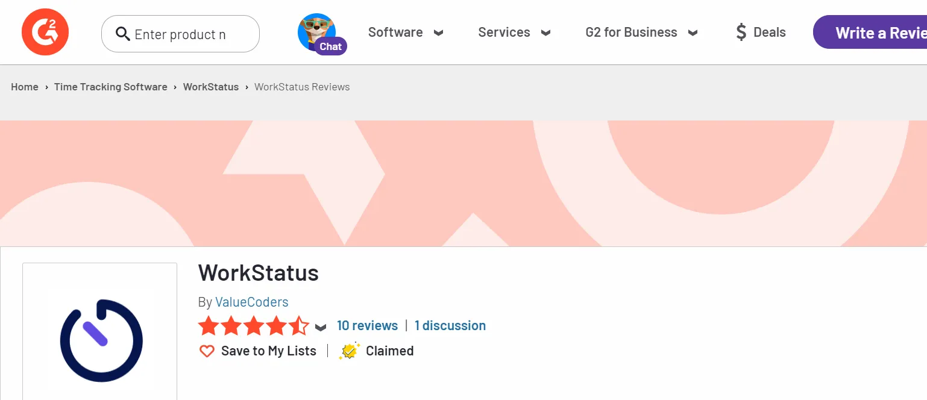Open the Software menu
The image size is (927, 400).
point(395,33)
